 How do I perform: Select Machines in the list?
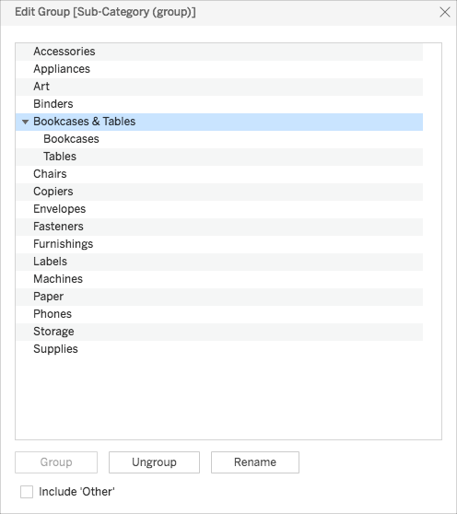(x=219, y=279)
